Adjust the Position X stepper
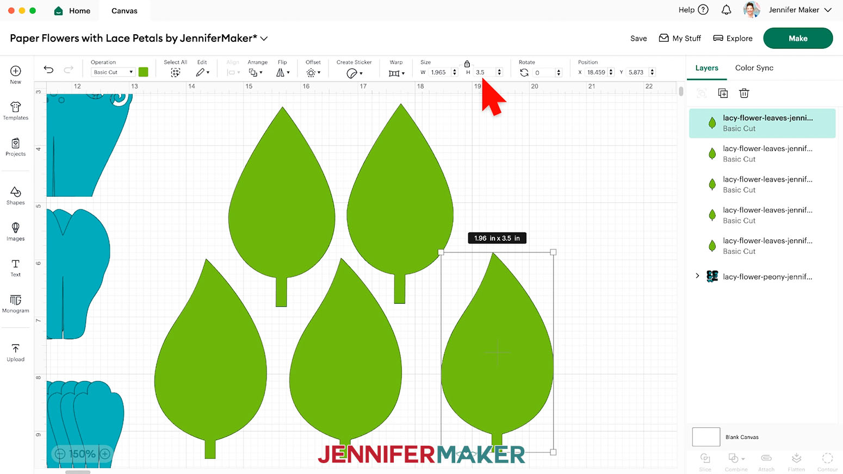The image size is (843, 474). (x=611, y=72)
